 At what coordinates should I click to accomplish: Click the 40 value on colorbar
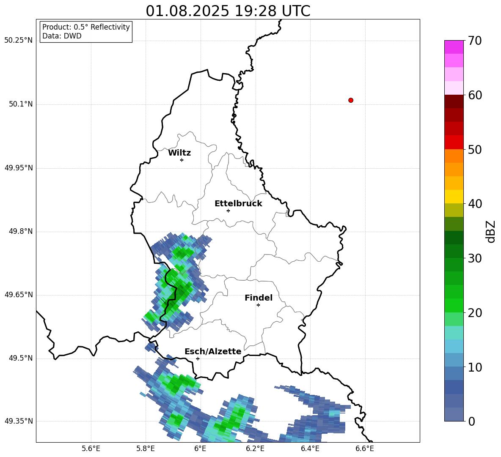[475, 204]
